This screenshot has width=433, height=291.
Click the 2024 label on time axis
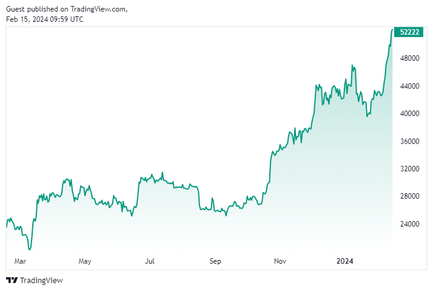pyautogui.click(x=344, y=261)
